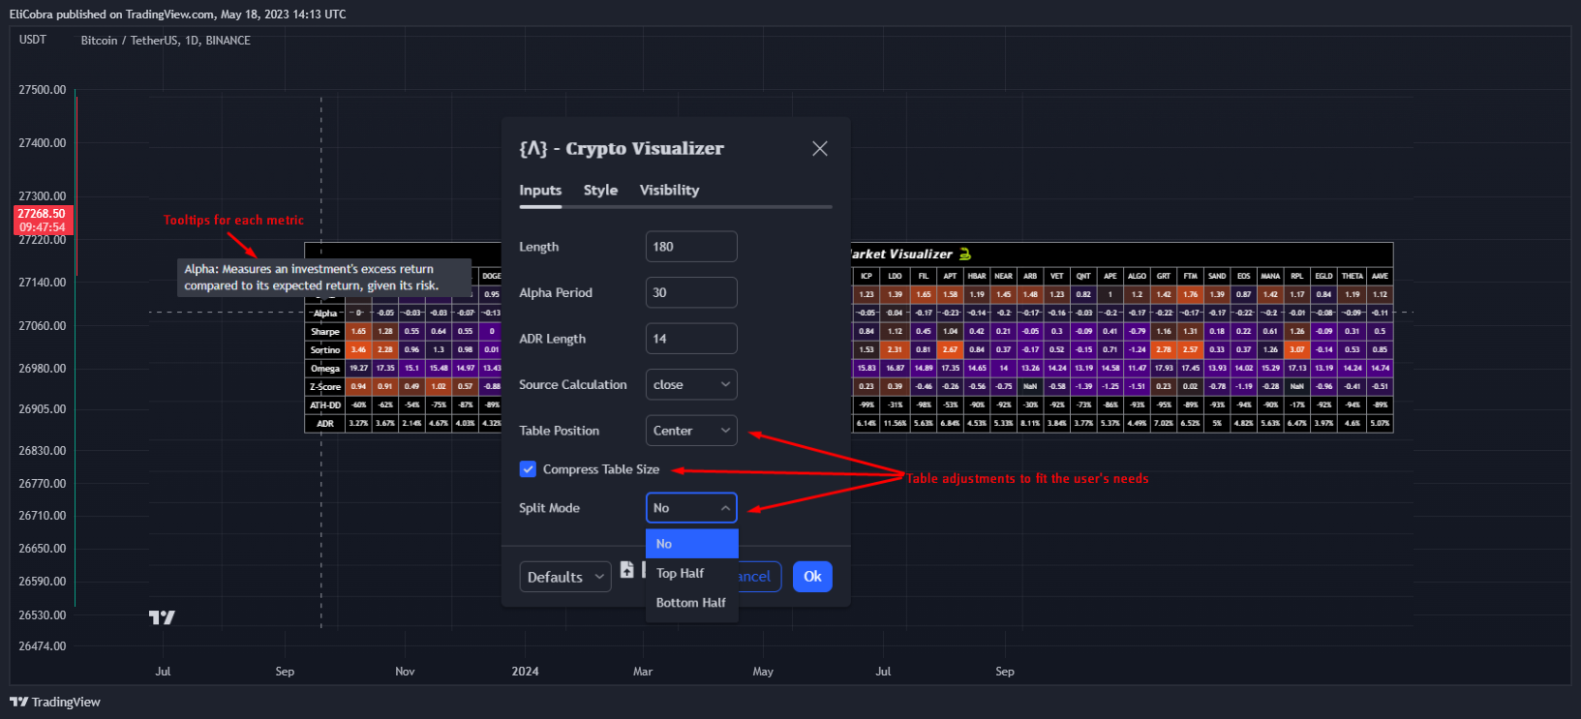This screenshot has width=1581, height=719.
Task: Click the ALGO column header
Action: click(1137, 277)
